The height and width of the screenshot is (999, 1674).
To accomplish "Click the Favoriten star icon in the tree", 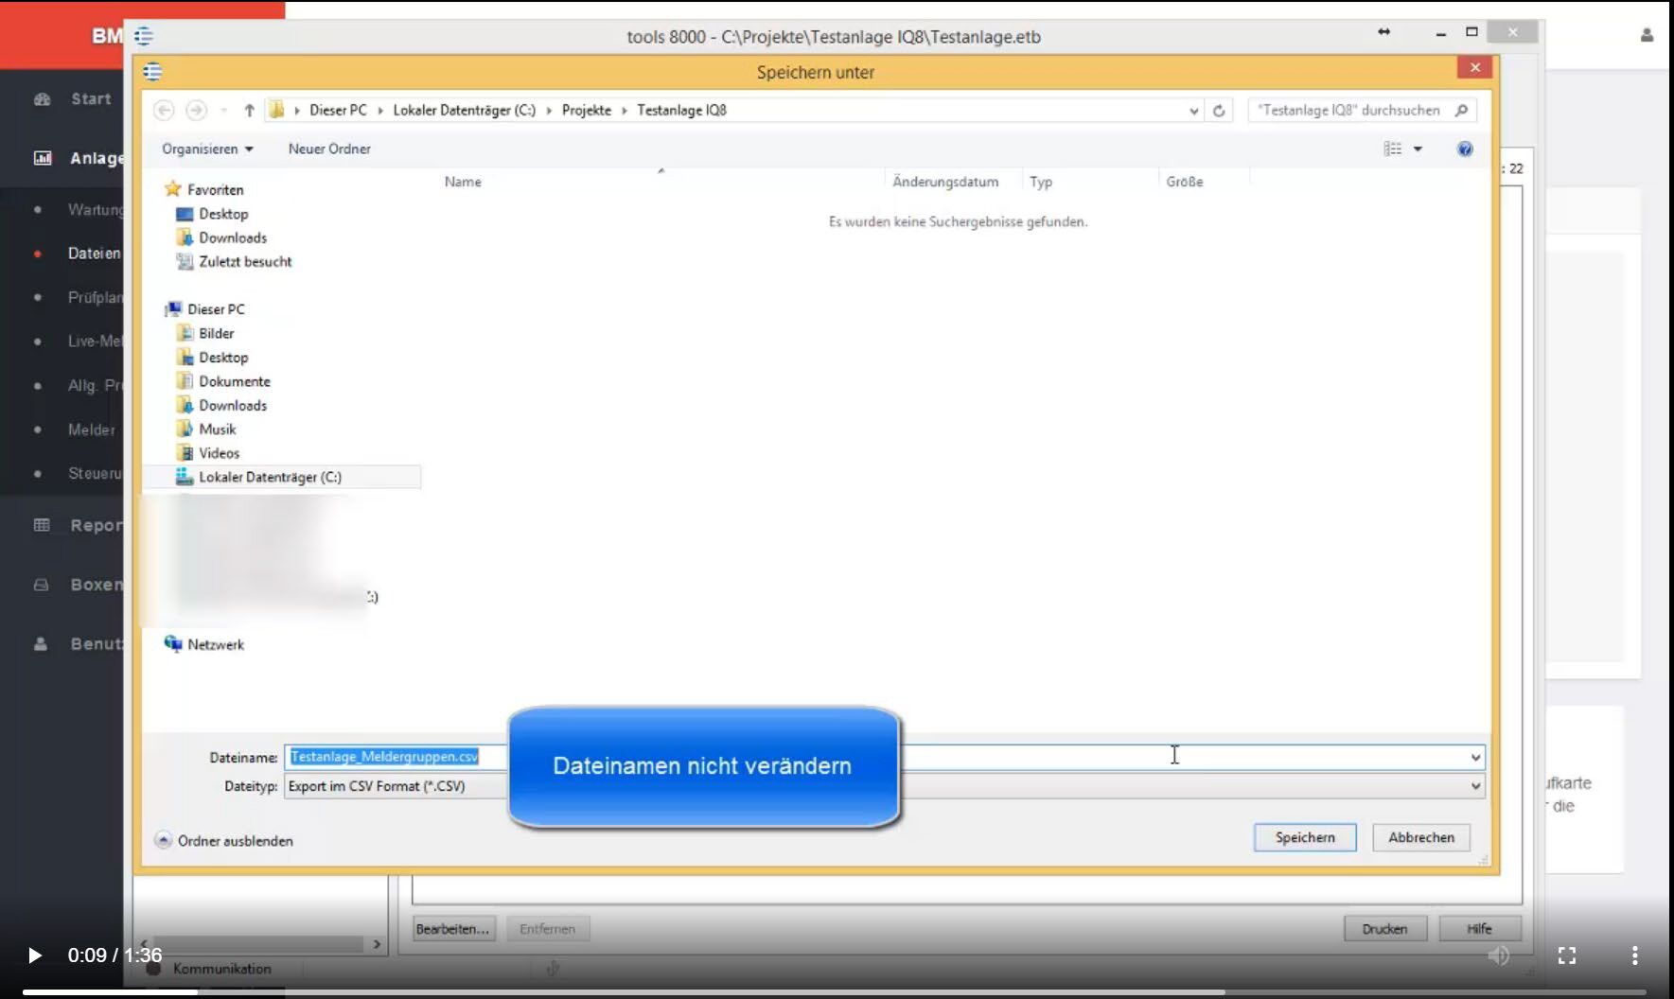I will point(172,189).
